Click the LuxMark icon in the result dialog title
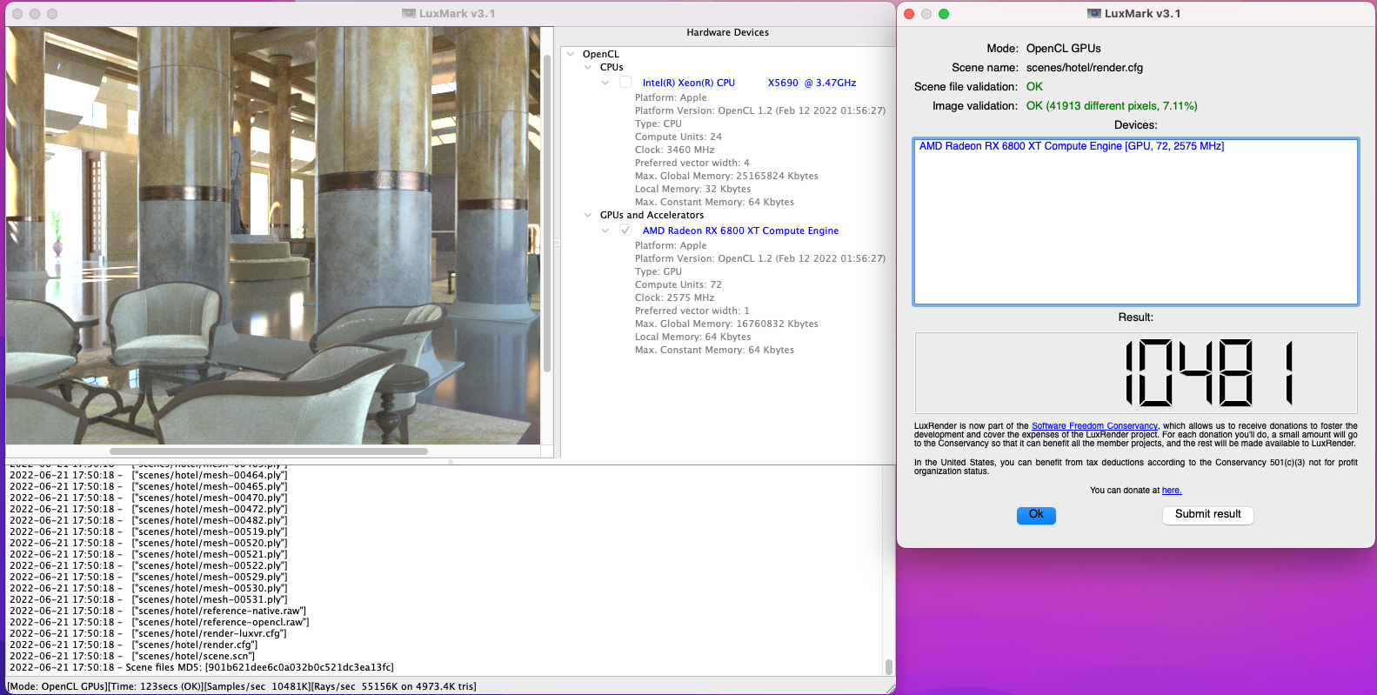Screen dimensions: 1377x695 (1094, 14)
